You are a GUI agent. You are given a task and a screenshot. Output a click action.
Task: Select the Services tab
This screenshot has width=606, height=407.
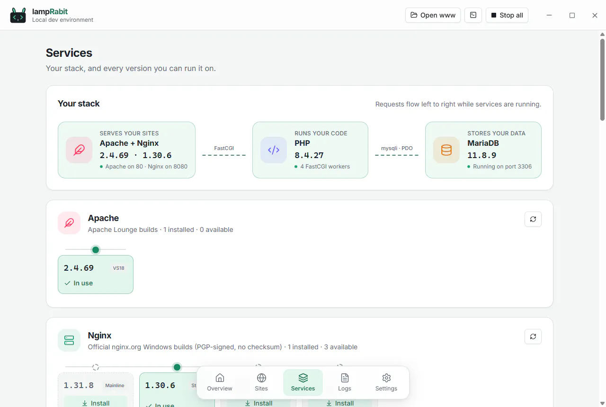pos(303,382)
